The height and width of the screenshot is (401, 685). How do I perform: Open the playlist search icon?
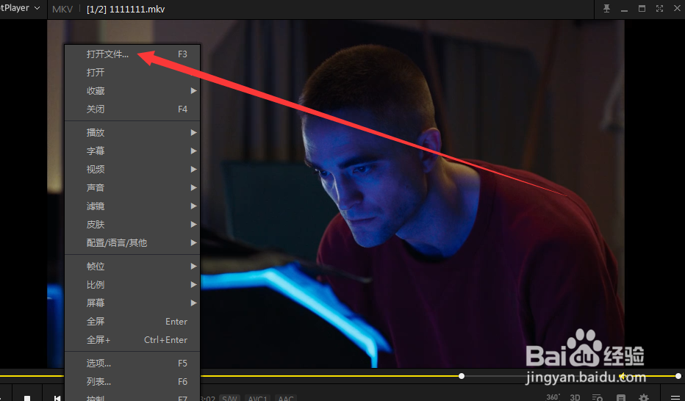coord(597,397)
